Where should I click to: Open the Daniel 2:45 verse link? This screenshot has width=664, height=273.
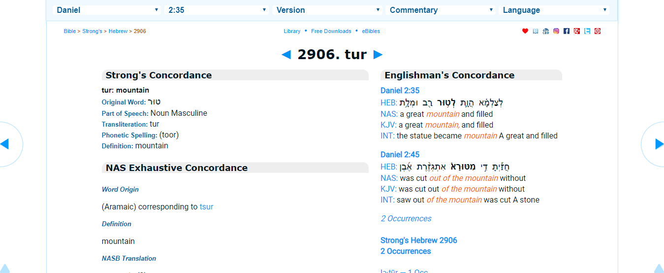point(400,155)
